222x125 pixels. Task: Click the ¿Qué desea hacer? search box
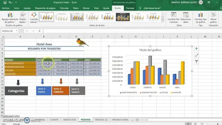[152, 8]
